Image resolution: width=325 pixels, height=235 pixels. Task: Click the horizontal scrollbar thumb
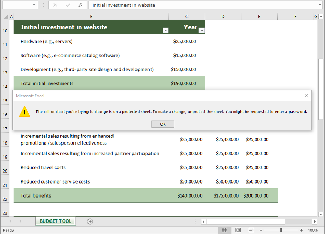point(246,221)
